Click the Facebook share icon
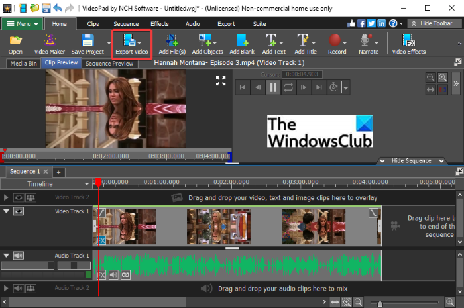 (x=361, y=23)
